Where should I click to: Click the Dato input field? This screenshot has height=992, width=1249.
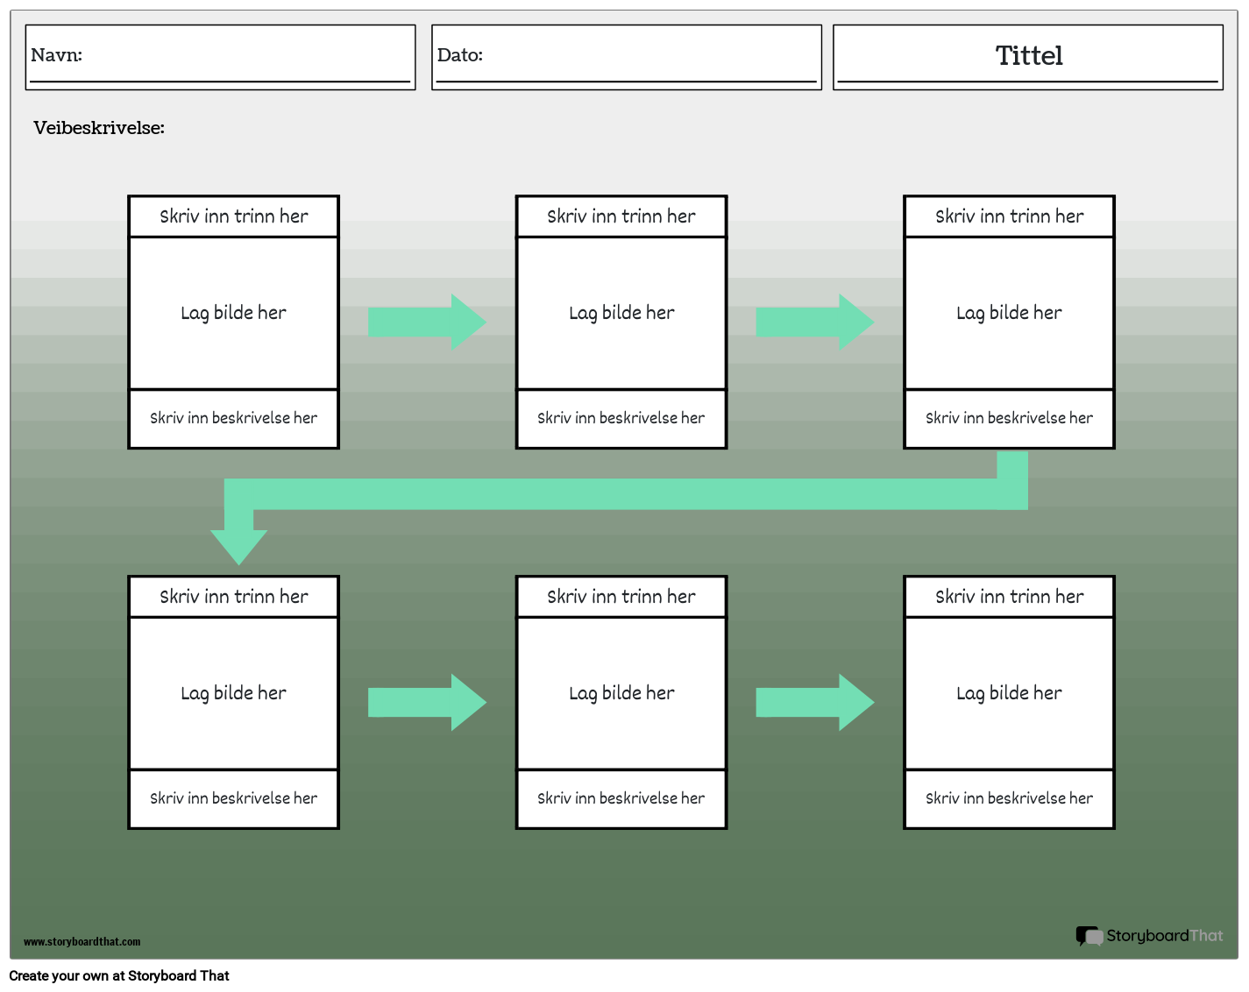[x=626, y=56]
